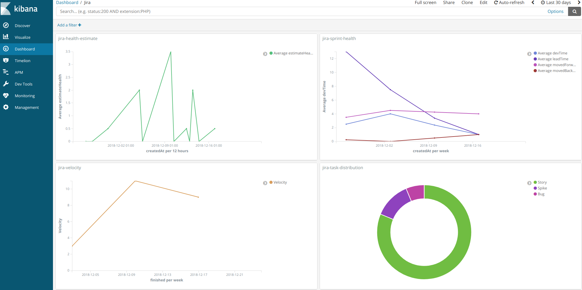
Task: Click plus icon beside Add a filter
Action: tap(80, 25)
